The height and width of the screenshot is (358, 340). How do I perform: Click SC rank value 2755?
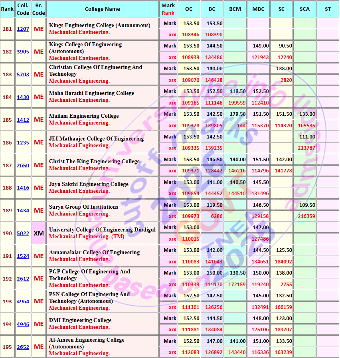click(286, 285)
